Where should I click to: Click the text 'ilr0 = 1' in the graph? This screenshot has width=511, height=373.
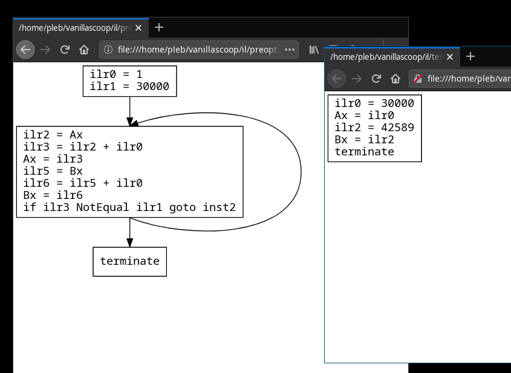coord(116,74)
